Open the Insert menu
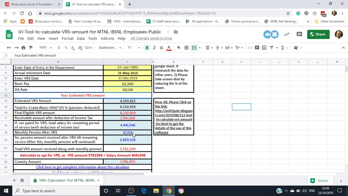Screen dimensions: 348x196 click(x=53, y=38)
